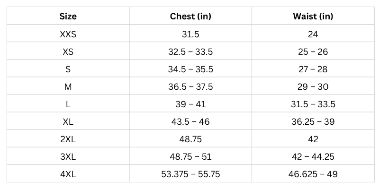Click chest range 53.375 – 55.75

(x=190, y=174)
